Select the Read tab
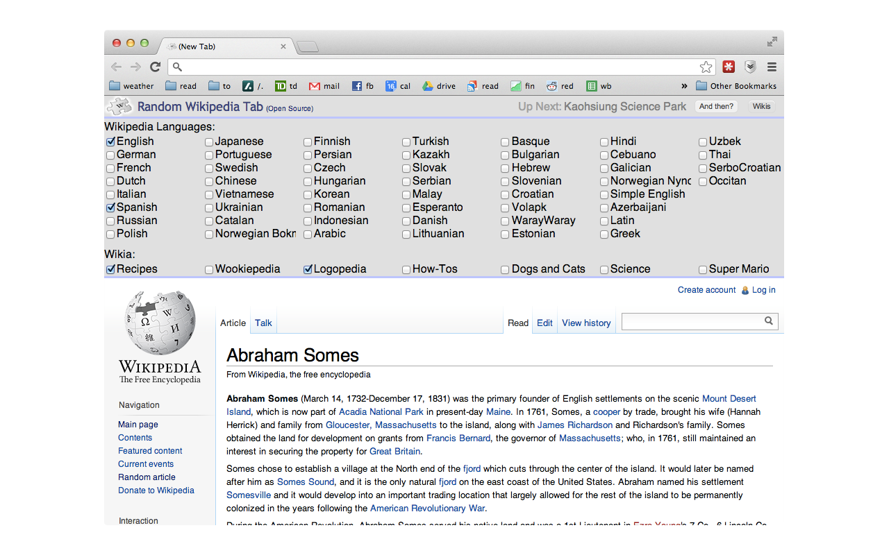This screenshot has height=555, width=889. click(518, 323)
